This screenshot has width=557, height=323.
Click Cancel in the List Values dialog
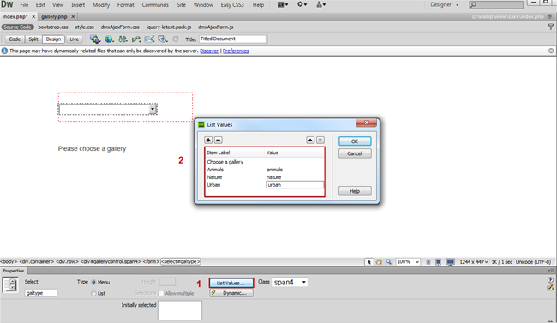355,153
